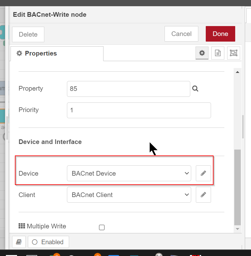Click the Delete button
Screen dimensions: 251x256
click(28, 34)
